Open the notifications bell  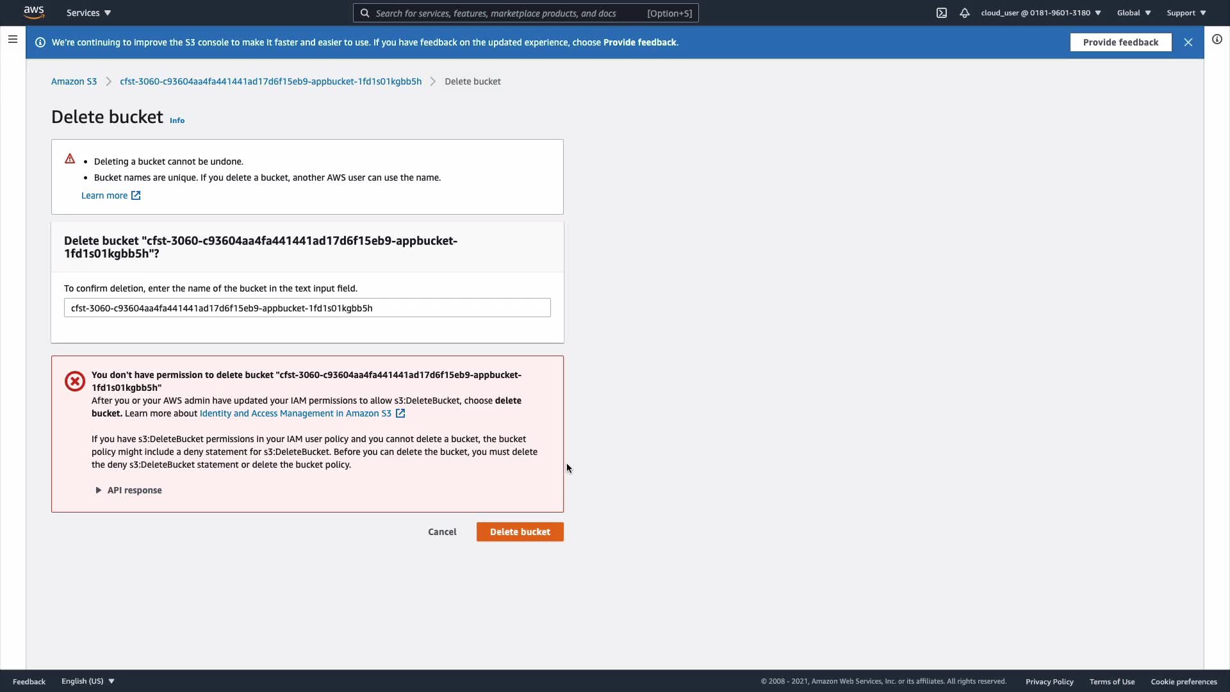[964, 13]
